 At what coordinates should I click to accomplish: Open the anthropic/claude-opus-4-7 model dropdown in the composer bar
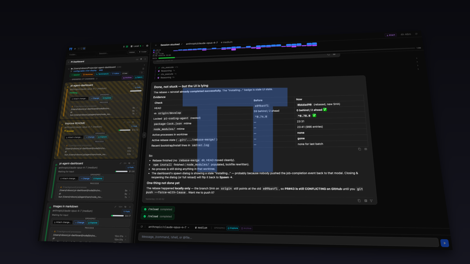[169, 227]
